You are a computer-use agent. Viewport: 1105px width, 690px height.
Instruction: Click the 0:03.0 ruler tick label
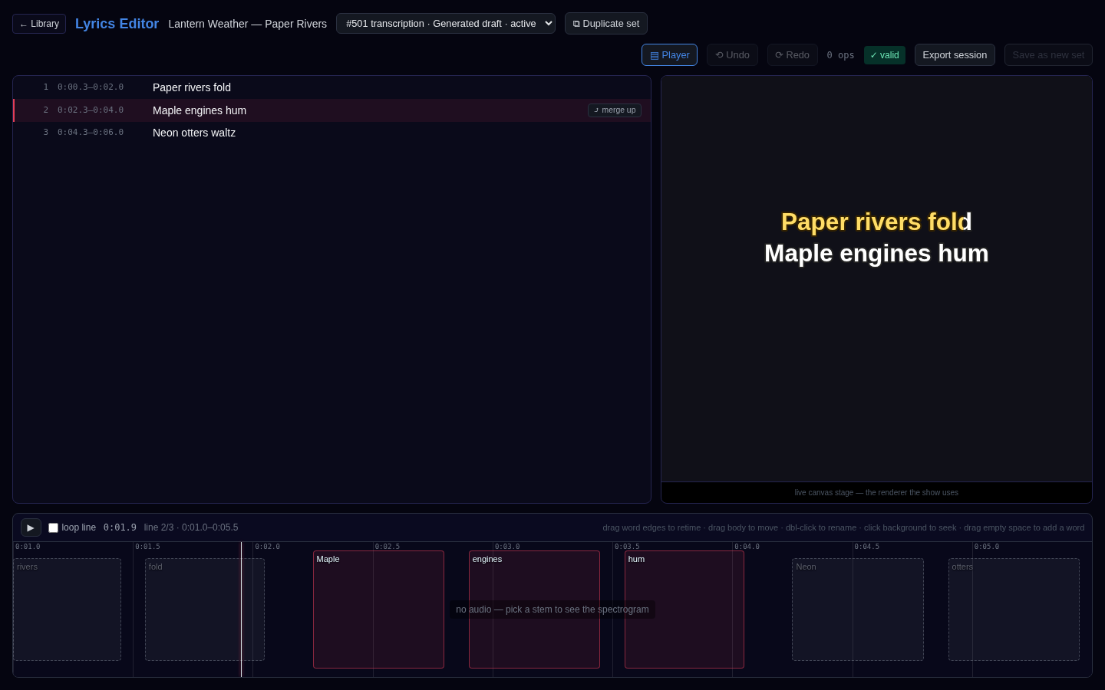507,547
